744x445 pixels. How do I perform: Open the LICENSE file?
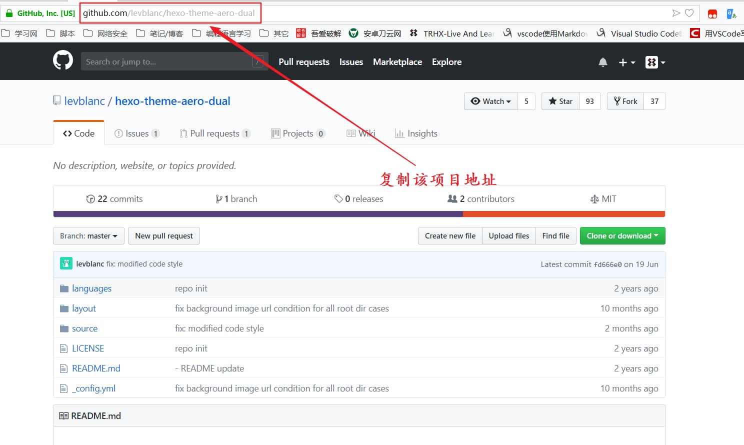pos(88,348)
